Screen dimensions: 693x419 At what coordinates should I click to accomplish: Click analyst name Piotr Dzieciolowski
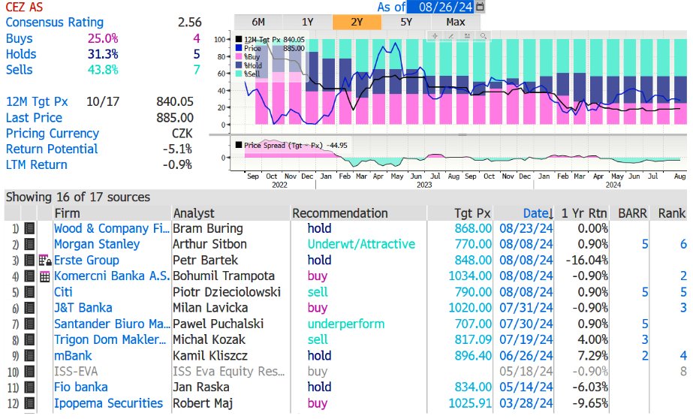[x=227, y=292]
